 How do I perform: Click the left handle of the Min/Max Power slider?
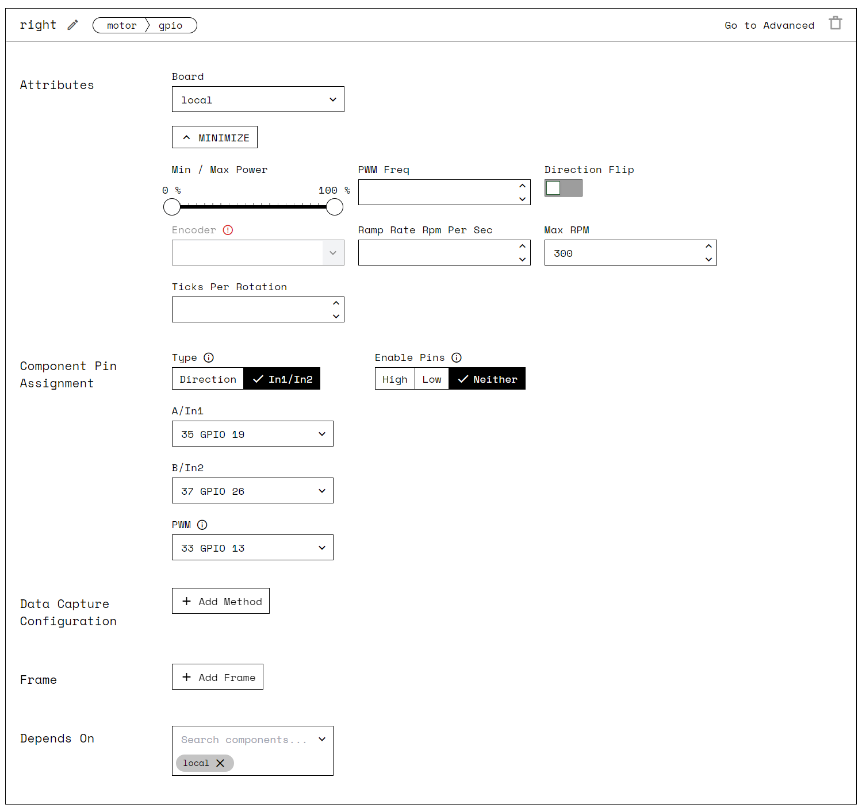coord(171,206)
